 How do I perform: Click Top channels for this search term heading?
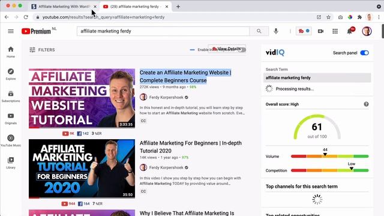tap(301, 187)
